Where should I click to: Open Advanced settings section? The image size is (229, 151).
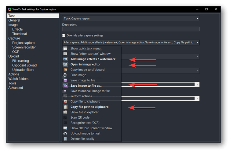pyautogui.click(x=16, y=88)
